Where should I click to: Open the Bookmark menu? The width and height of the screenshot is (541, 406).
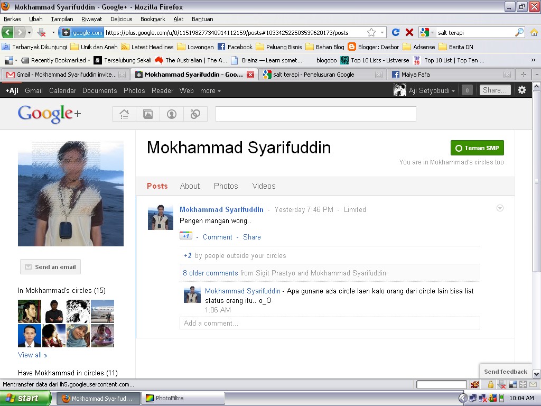tap(153, 19)
